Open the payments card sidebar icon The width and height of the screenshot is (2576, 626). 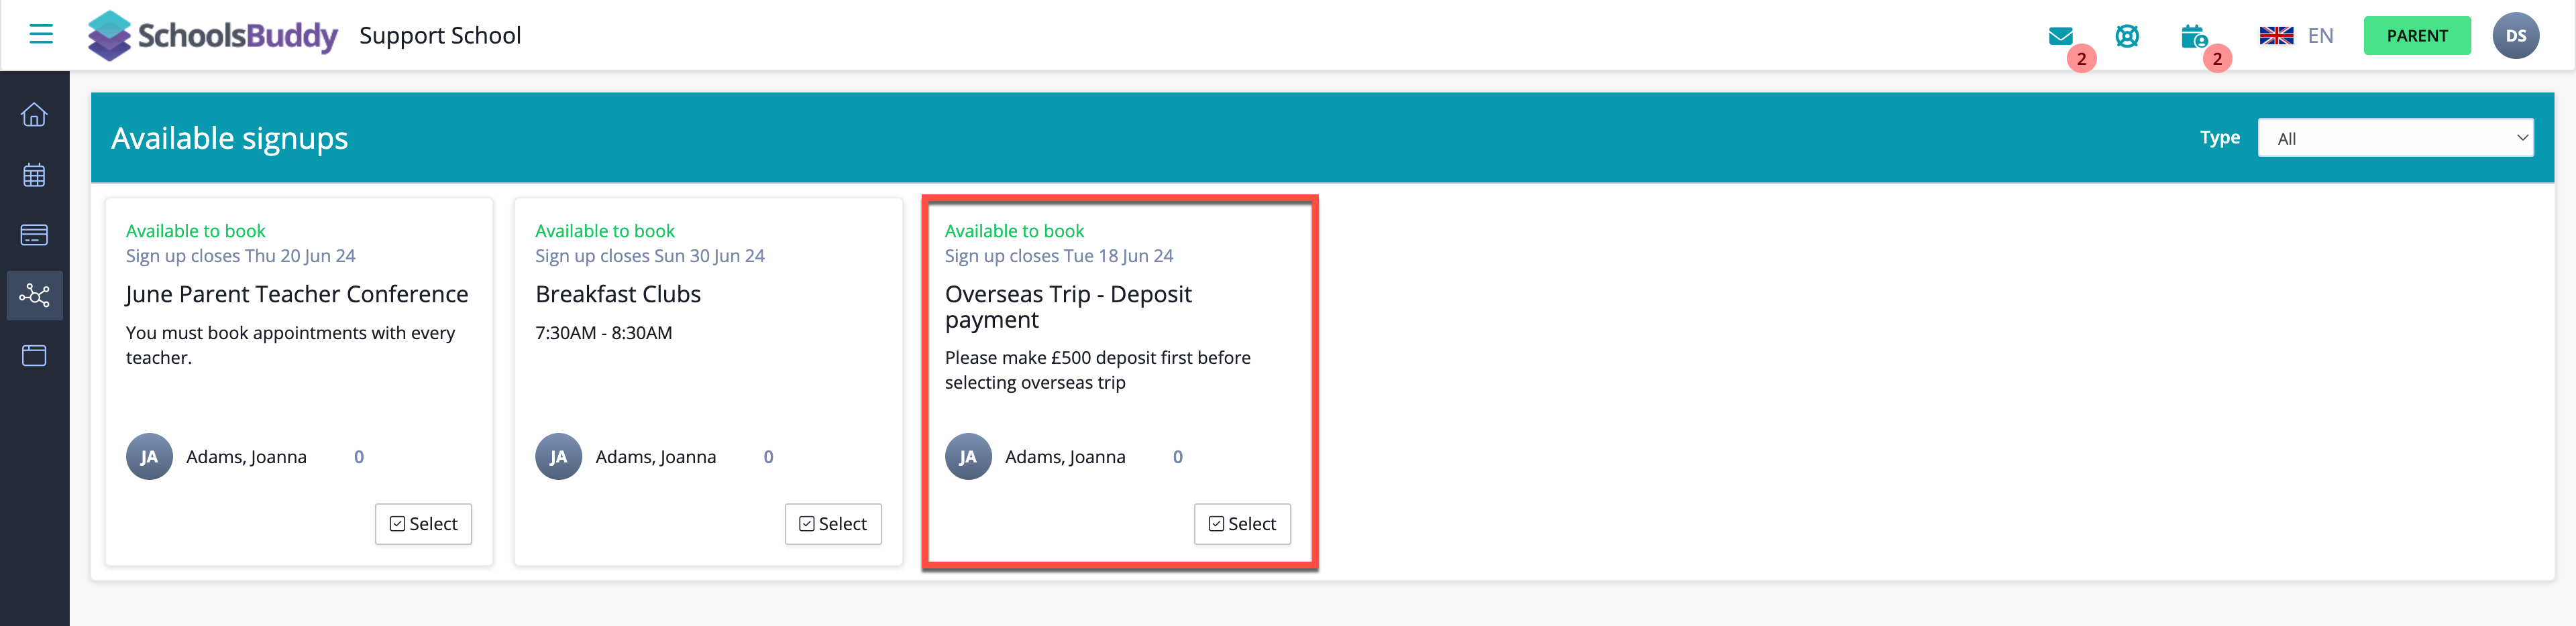tap(34, 236)
